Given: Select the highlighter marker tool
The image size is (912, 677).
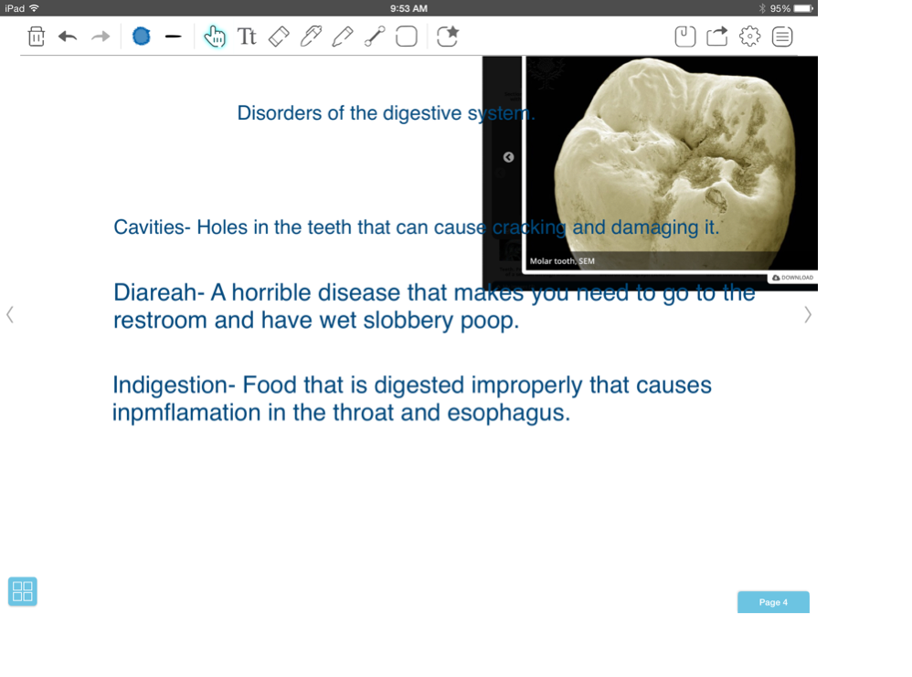Looking at the screenshot, I should (311, 37).
